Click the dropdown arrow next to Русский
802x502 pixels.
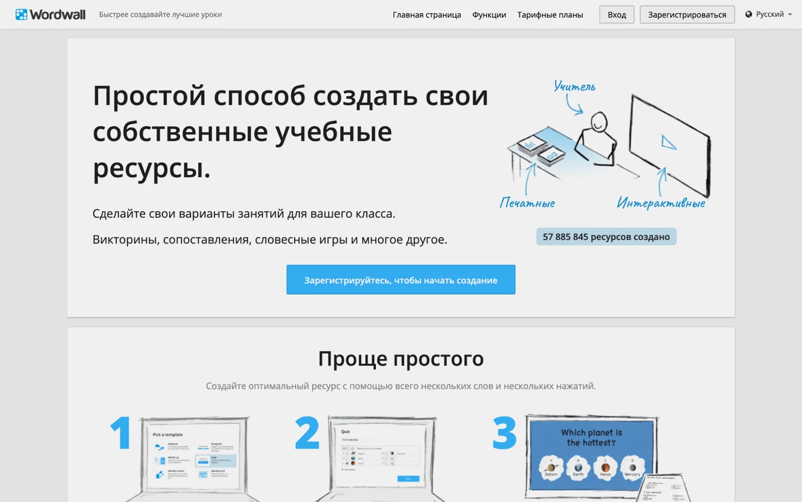pos(790,15)
